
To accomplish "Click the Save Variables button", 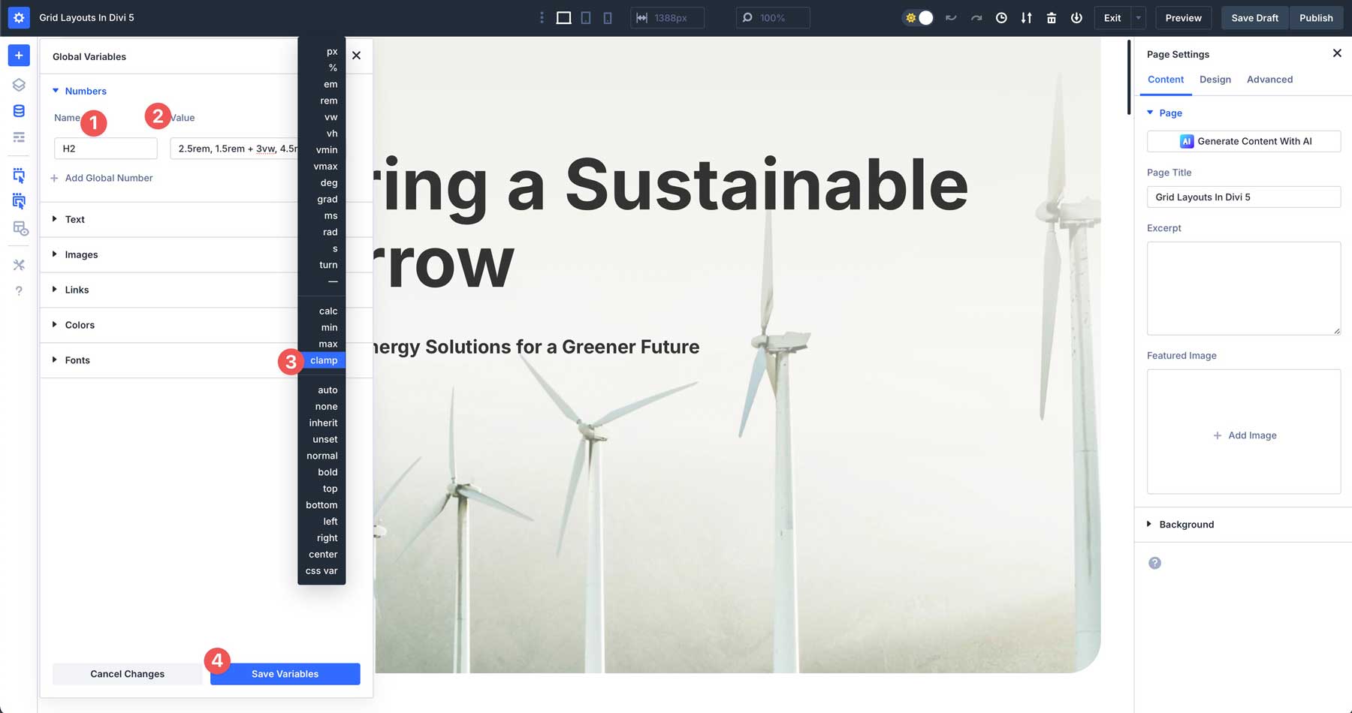I will pyautogui.click(x=285, y=673).
